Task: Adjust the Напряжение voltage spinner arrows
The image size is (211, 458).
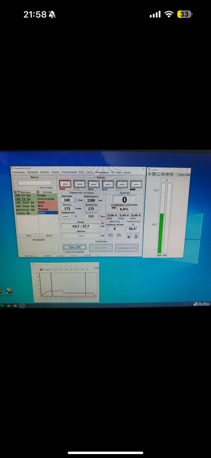Action: click(x=72, y=216)
